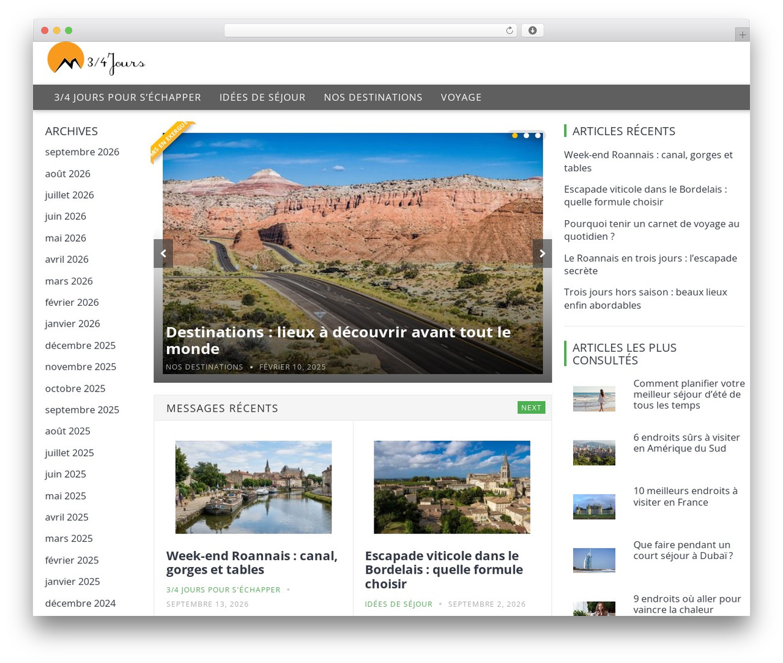Select the first slider pagination dot
The image size is (783, 663).
[x=515, y=135]
